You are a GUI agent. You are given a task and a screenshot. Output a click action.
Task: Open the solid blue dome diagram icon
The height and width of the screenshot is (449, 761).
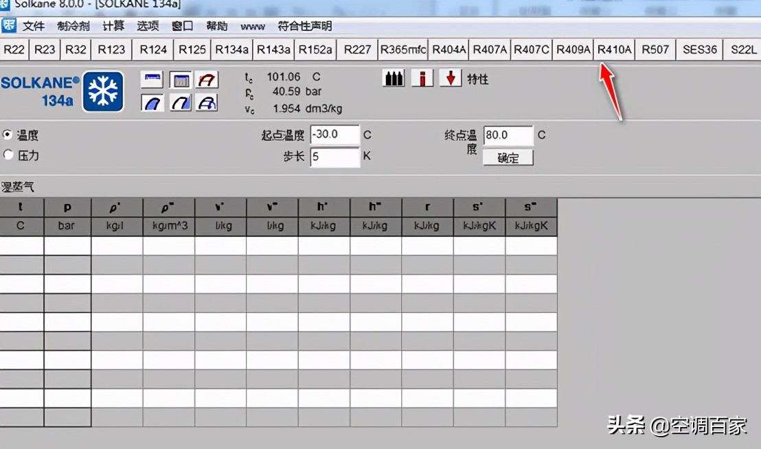(152, 102)
